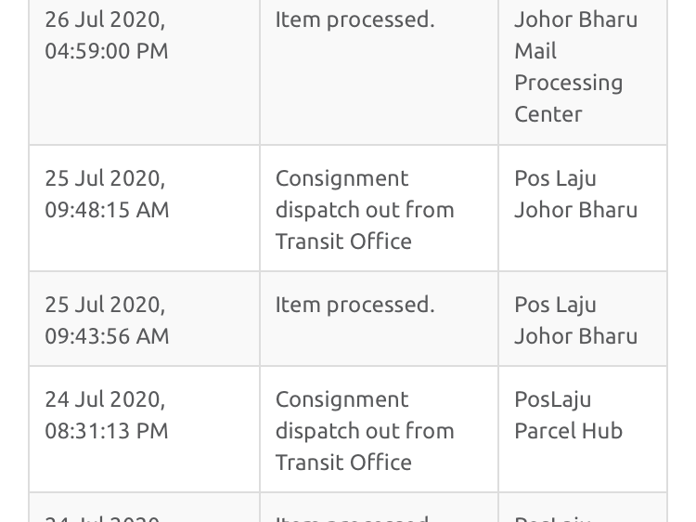Viewport: 696px width, 522px height.
Task: Click Pos Laju Johor Bharu in 09:48:15 AM row
Action: coord(575,194)
